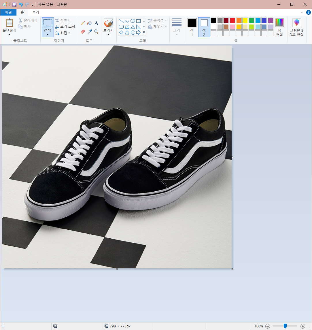Switch to the 홈 tab

[22, 12]
